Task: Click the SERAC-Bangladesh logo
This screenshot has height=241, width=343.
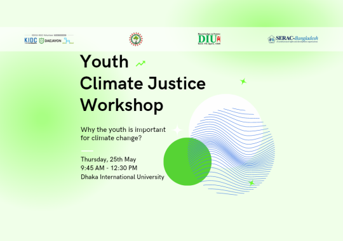Action: tap(293, 39)
